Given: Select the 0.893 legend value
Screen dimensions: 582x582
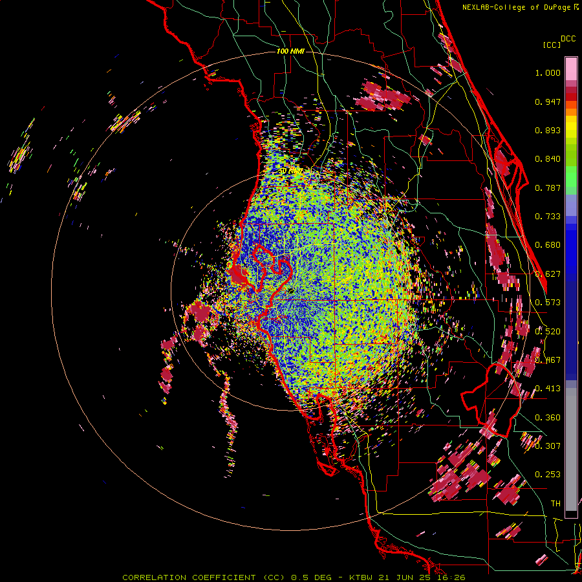Looking at the screenshot, I should tap(548, 130).
